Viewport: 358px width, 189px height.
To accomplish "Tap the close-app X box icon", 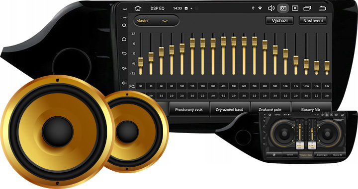I will tap(295, 8).
